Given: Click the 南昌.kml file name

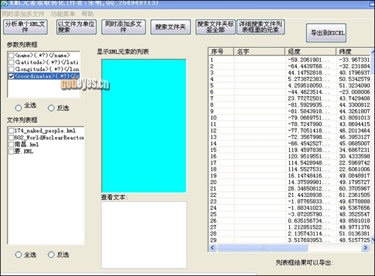Looking at the screenshot, I should (26, 145).
